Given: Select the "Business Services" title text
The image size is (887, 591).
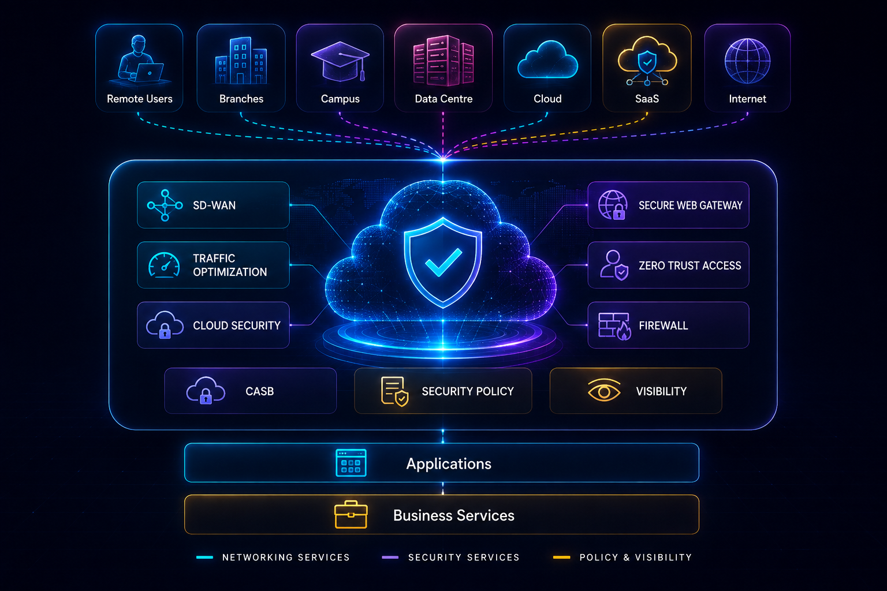Looking at the screenshot, I should point(454,515).
